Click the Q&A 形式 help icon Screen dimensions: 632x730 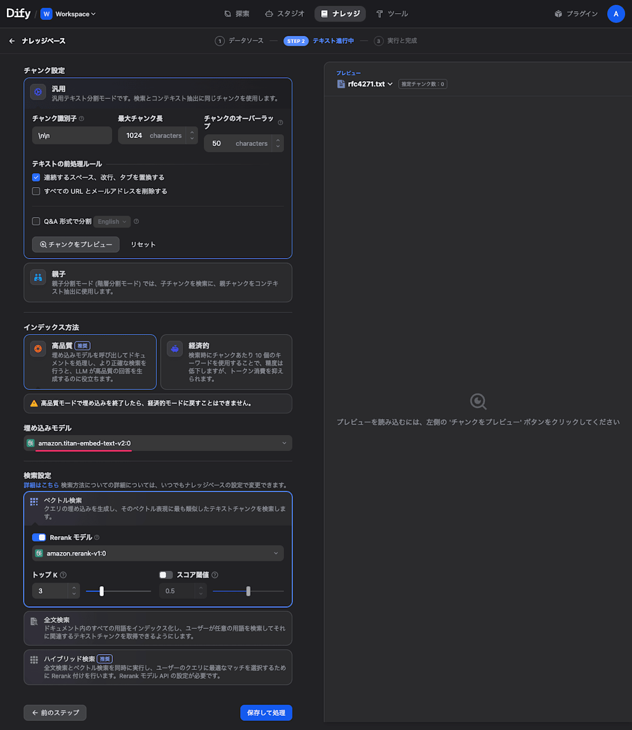coord(136,221)
